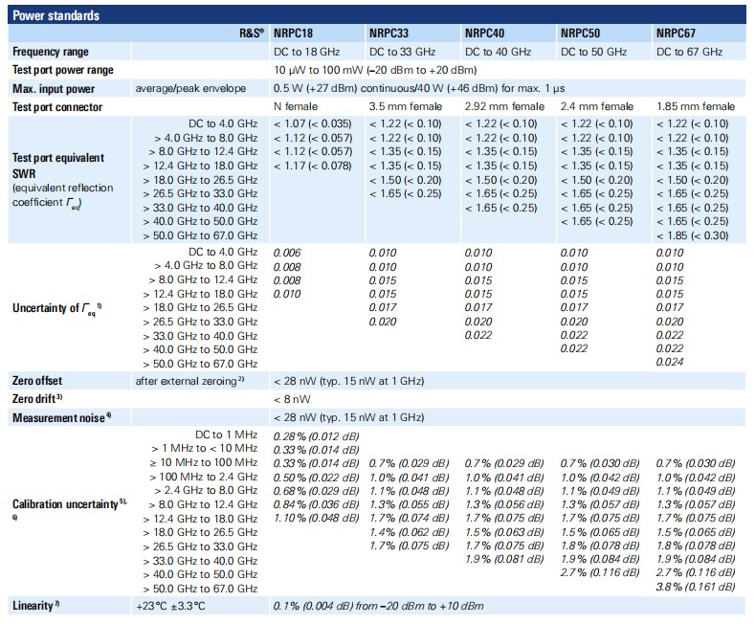Click the "0.024" uncertainty value
Screen dimensions: 755x624
click(x=670, y=362)
